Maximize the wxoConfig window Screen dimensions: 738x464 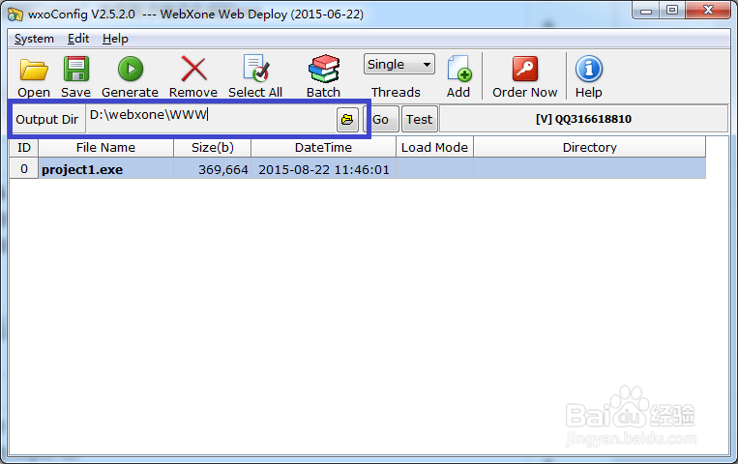coord(672,11)
